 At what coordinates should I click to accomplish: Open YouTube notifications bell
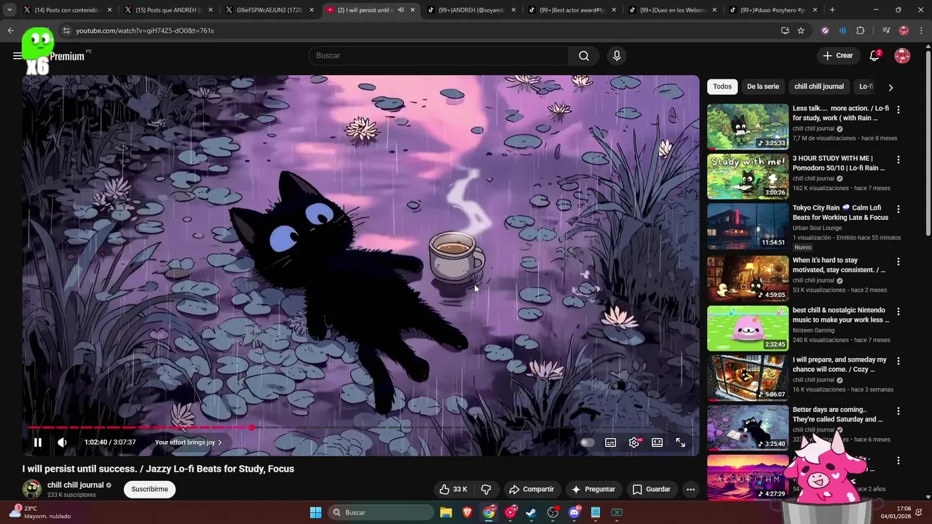874,55
